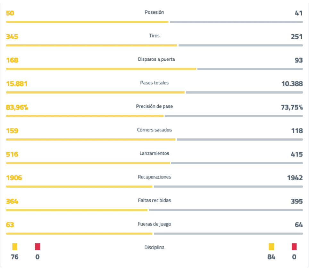Click the gray Disparos a puerta bar
The height and width of the screenshot is (270, 309).
pos(250,69)
